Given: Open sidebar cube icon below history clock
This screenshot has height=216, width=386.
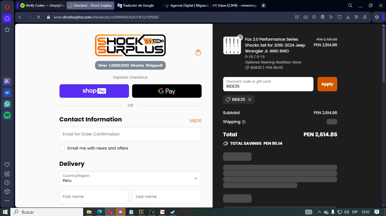Looking at the screenshot, I should click(x=7, y=192).
